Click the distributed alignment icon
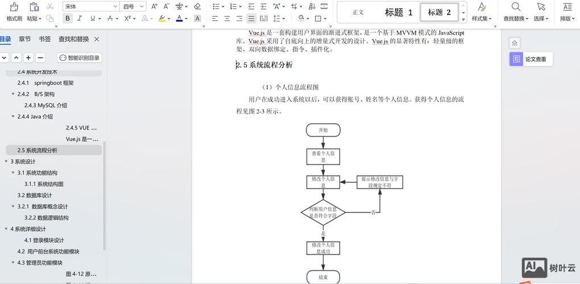This screenshot has width=580, height=284. point(264,19)
